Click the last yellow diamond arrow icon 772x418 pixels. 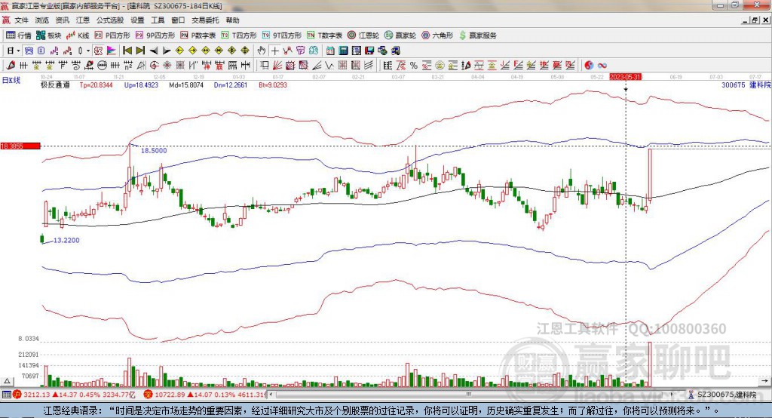tap(245, 51)
